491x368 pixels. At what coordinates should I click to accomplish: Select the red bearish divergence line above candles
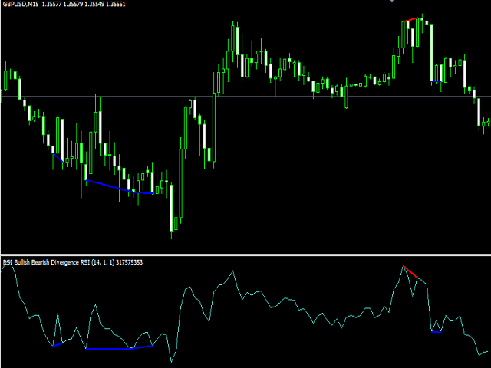click(x=410, y=20)
